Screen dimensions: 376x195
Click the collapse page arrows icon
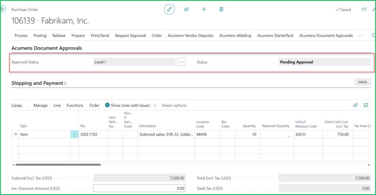click(374, 10)
